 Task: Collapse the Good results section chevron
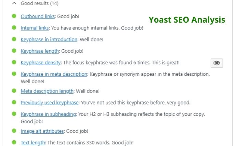coord(14,3)
